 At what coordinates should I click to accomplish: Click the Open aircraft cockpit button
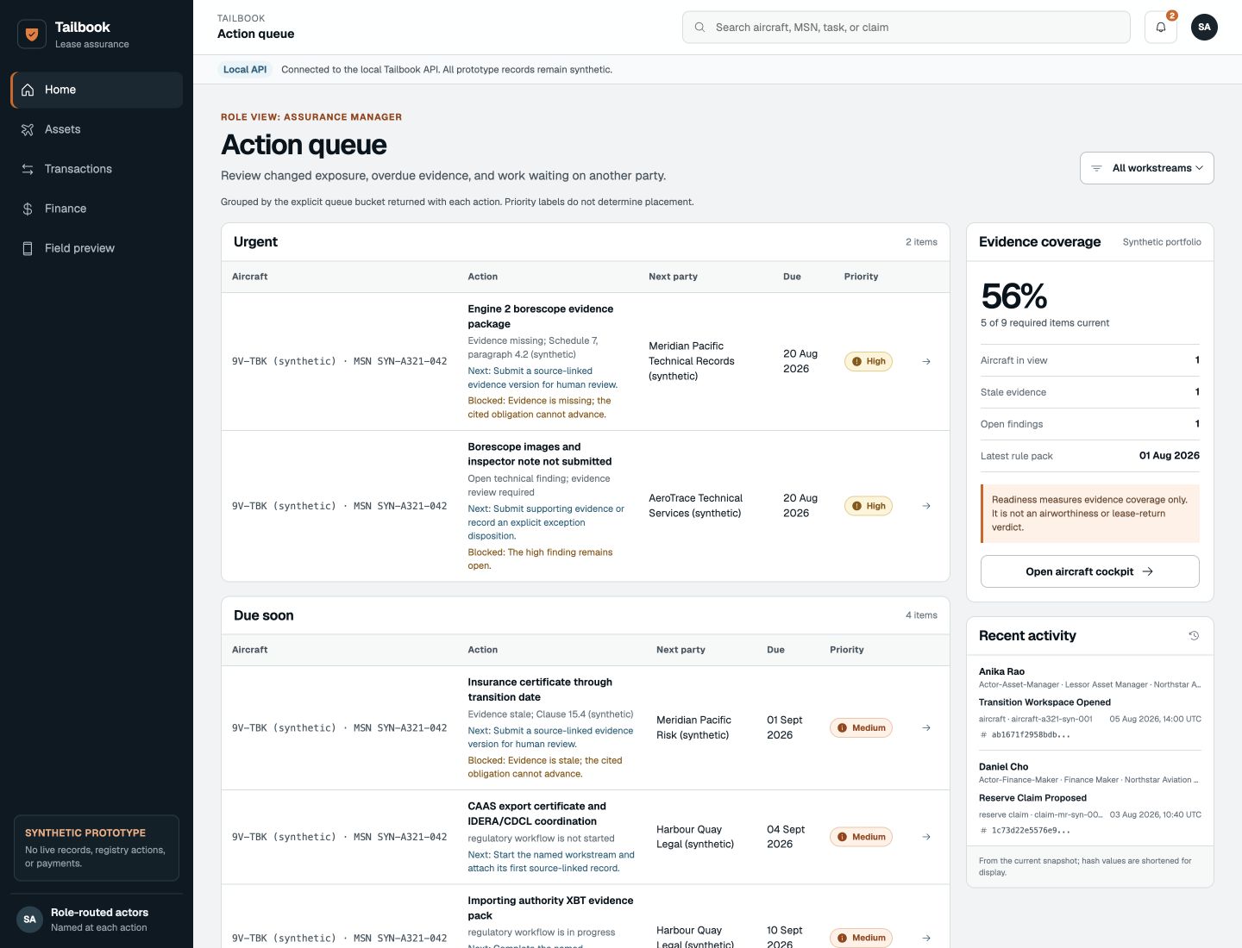coord(1089,571)
